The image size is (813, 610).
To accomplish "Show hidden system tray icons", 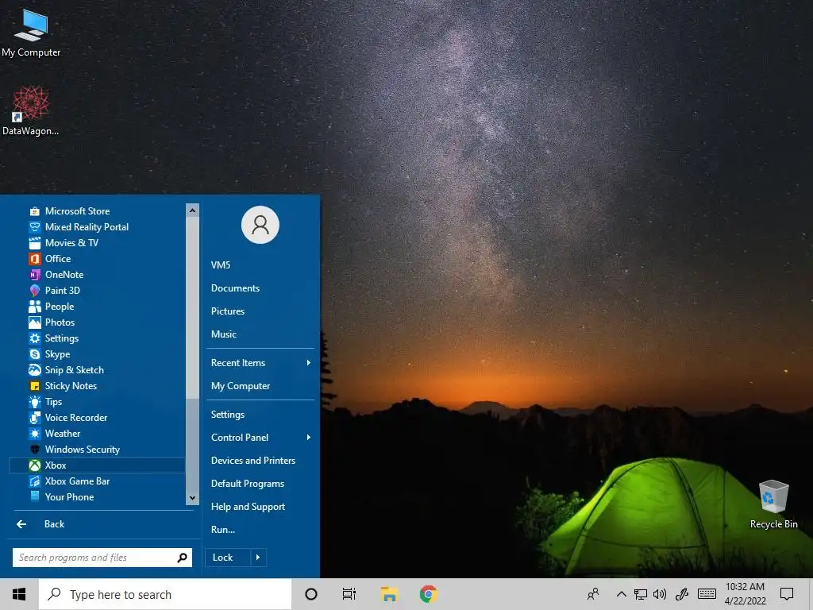I will [x=621, y=594].
